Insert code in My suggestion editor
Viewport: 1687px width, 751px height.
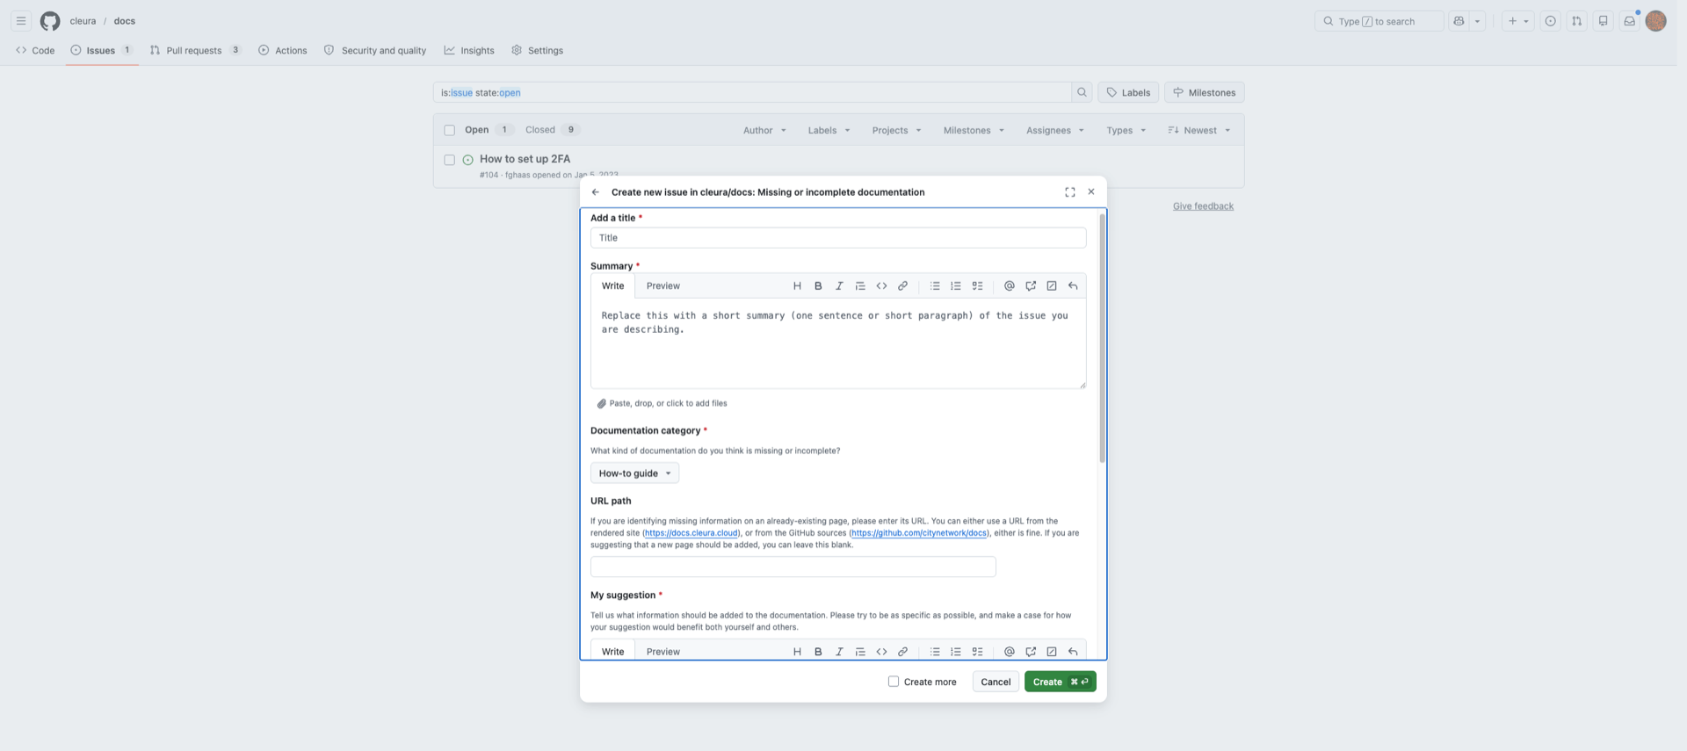[881, 652]
